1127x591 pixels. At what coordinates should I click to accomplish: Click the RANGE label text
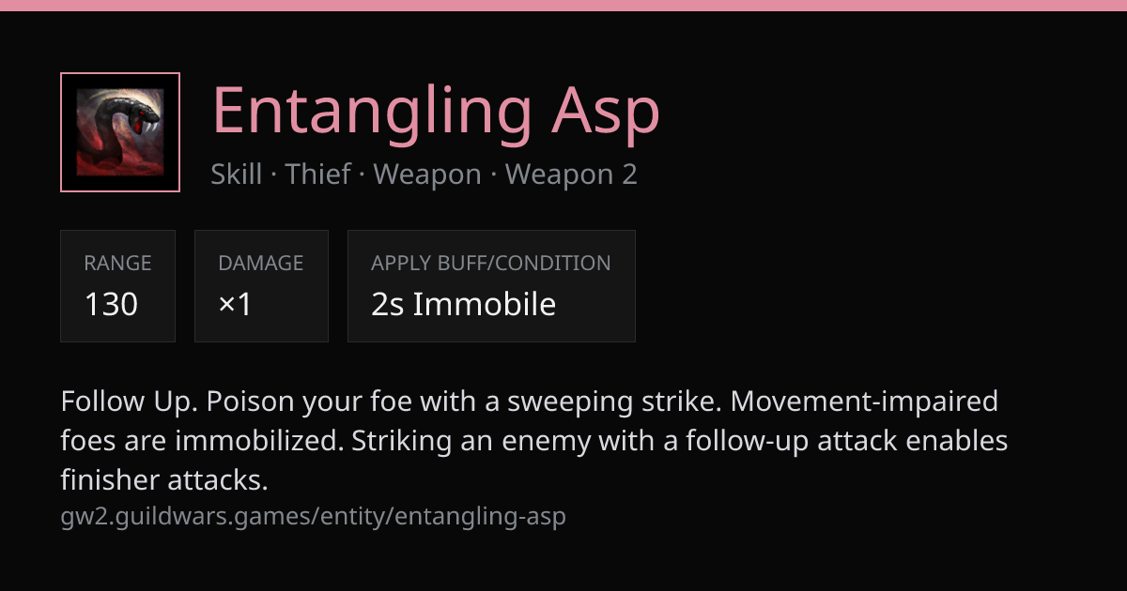click(117, 264)
